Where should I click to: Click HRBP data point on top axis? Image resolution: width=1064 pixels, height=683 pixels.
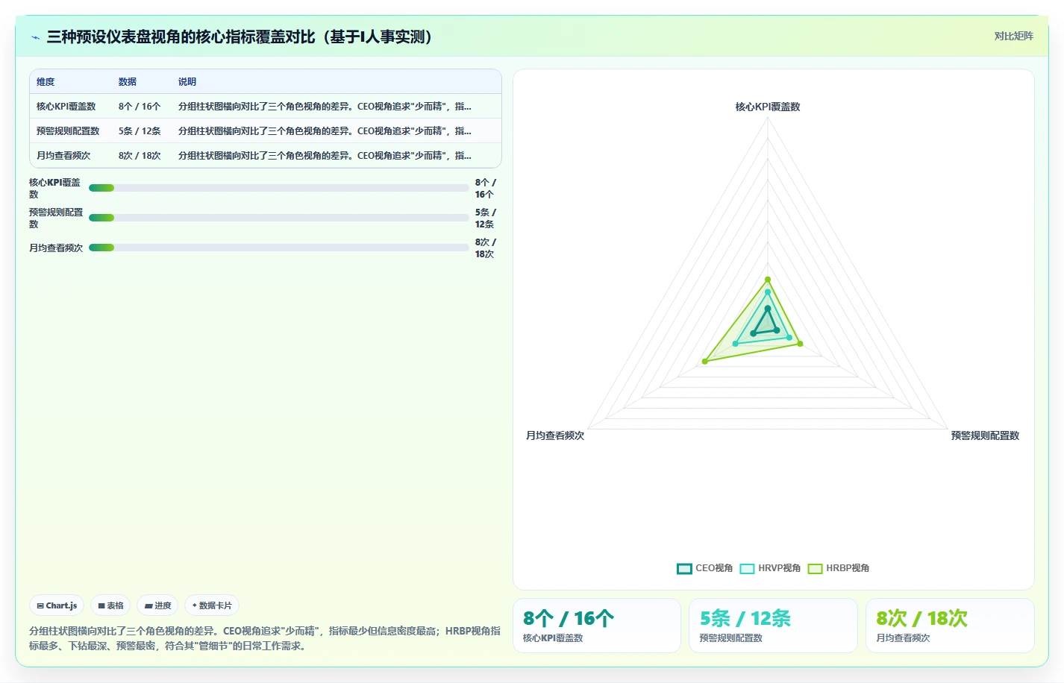[768, 280]
